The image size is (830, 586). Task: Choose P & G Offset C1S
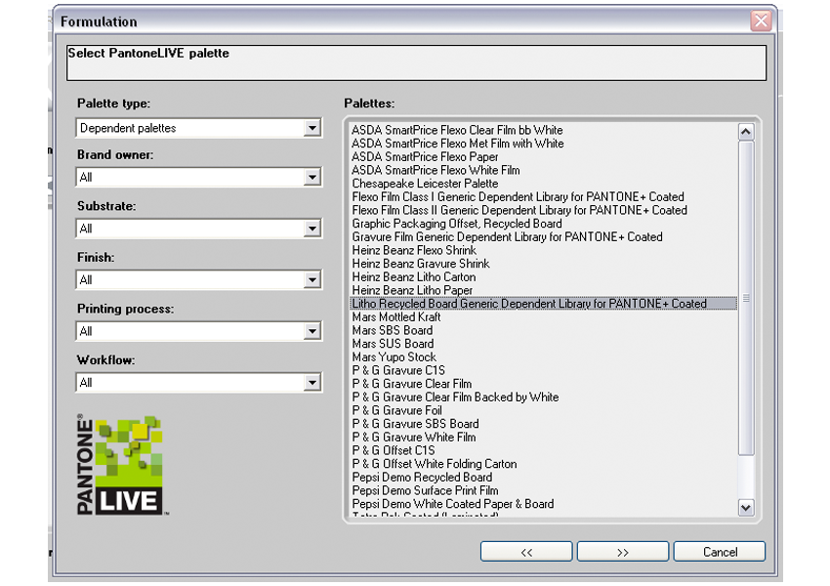pyautogui.click(x=394, y=450)
